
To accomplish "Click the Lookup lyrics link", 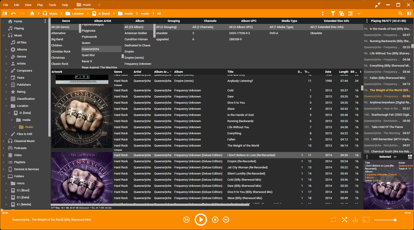I will [377, 181].
